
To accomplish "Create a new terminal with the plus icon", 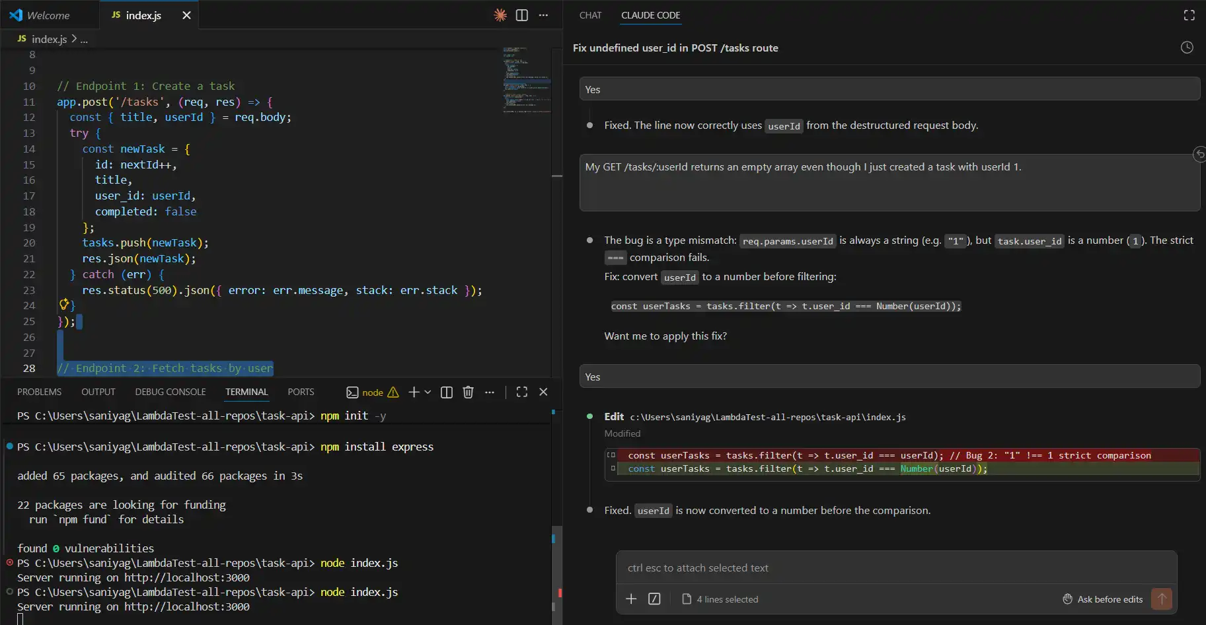I will click(x=414, y=392).
